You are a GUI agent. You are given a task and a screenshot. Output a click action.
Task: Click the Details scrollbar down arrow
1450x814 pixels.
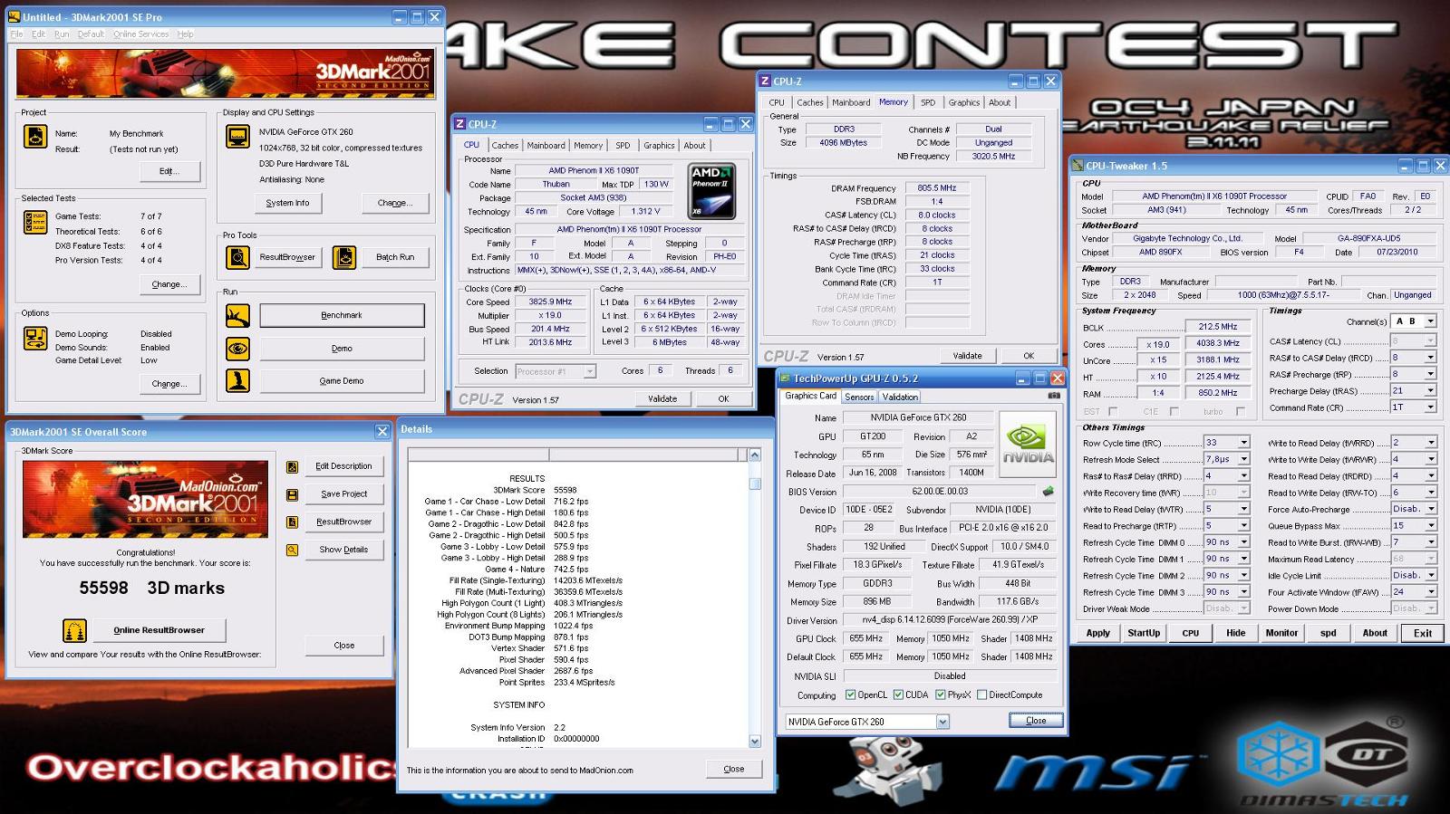755,741
